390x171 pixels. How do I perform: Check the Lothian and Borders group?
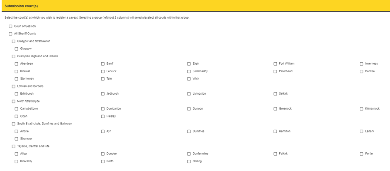13,86
